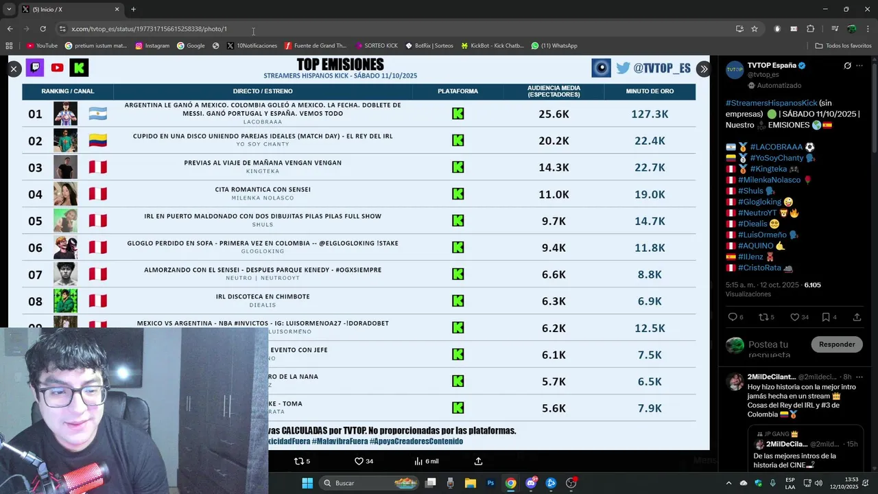Open the #StreamersHispanosKick hashtag
The image size is (878, 494).
(772, 103)
